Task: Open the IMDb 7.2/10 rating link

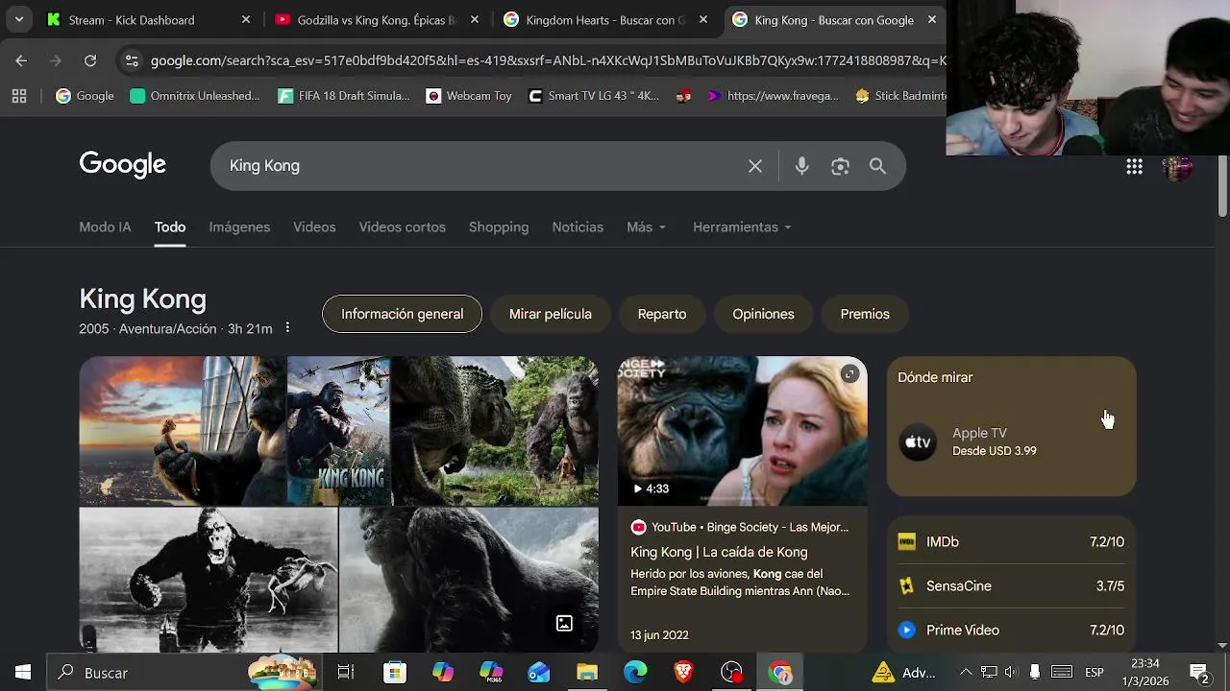Action: tap(1011, 542)
